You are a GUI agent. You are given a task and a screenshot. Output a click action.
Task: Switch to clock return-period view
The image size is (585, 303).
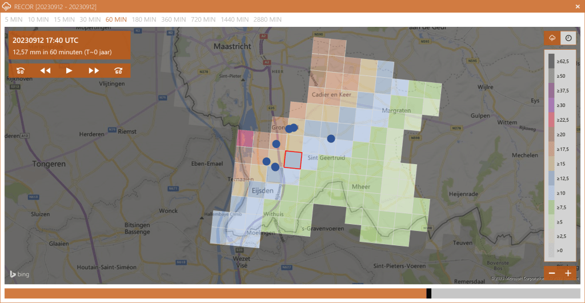coord(568,38)
